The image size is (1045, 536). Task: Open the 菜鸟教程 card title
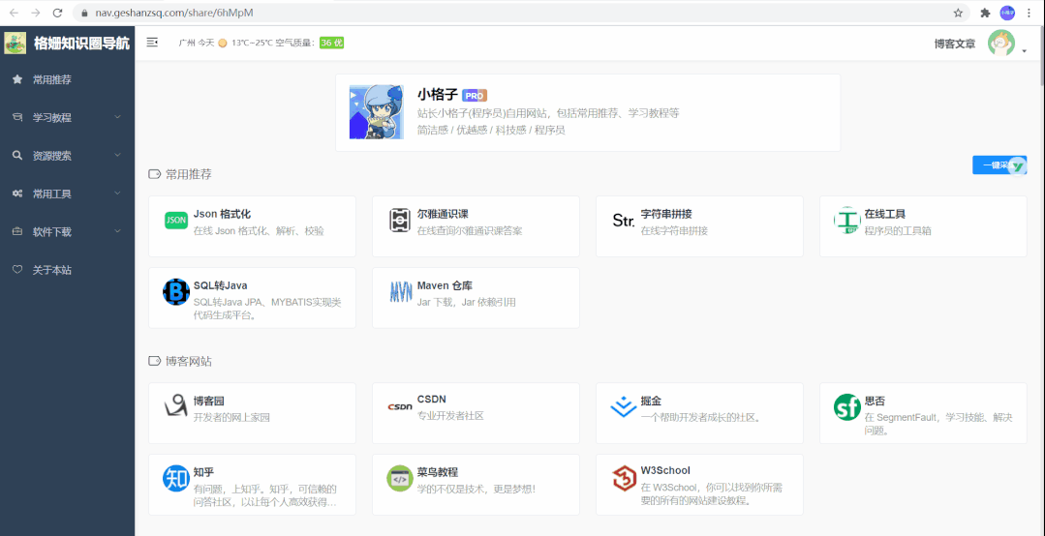click(437, 472)
